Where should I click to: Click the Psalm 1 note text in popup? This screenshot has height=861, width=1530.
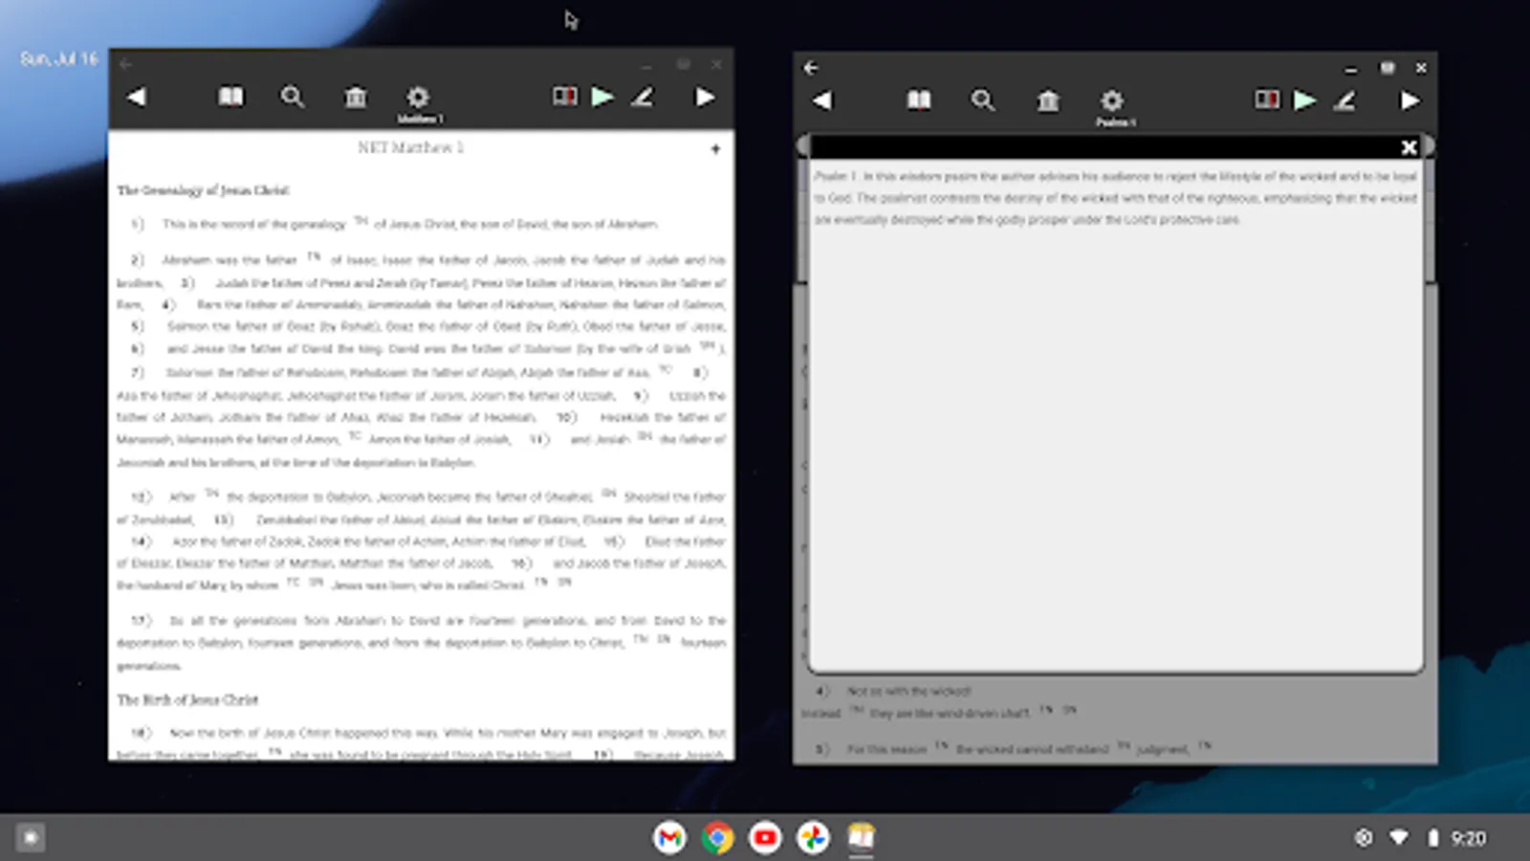(x=1115, y=198)
